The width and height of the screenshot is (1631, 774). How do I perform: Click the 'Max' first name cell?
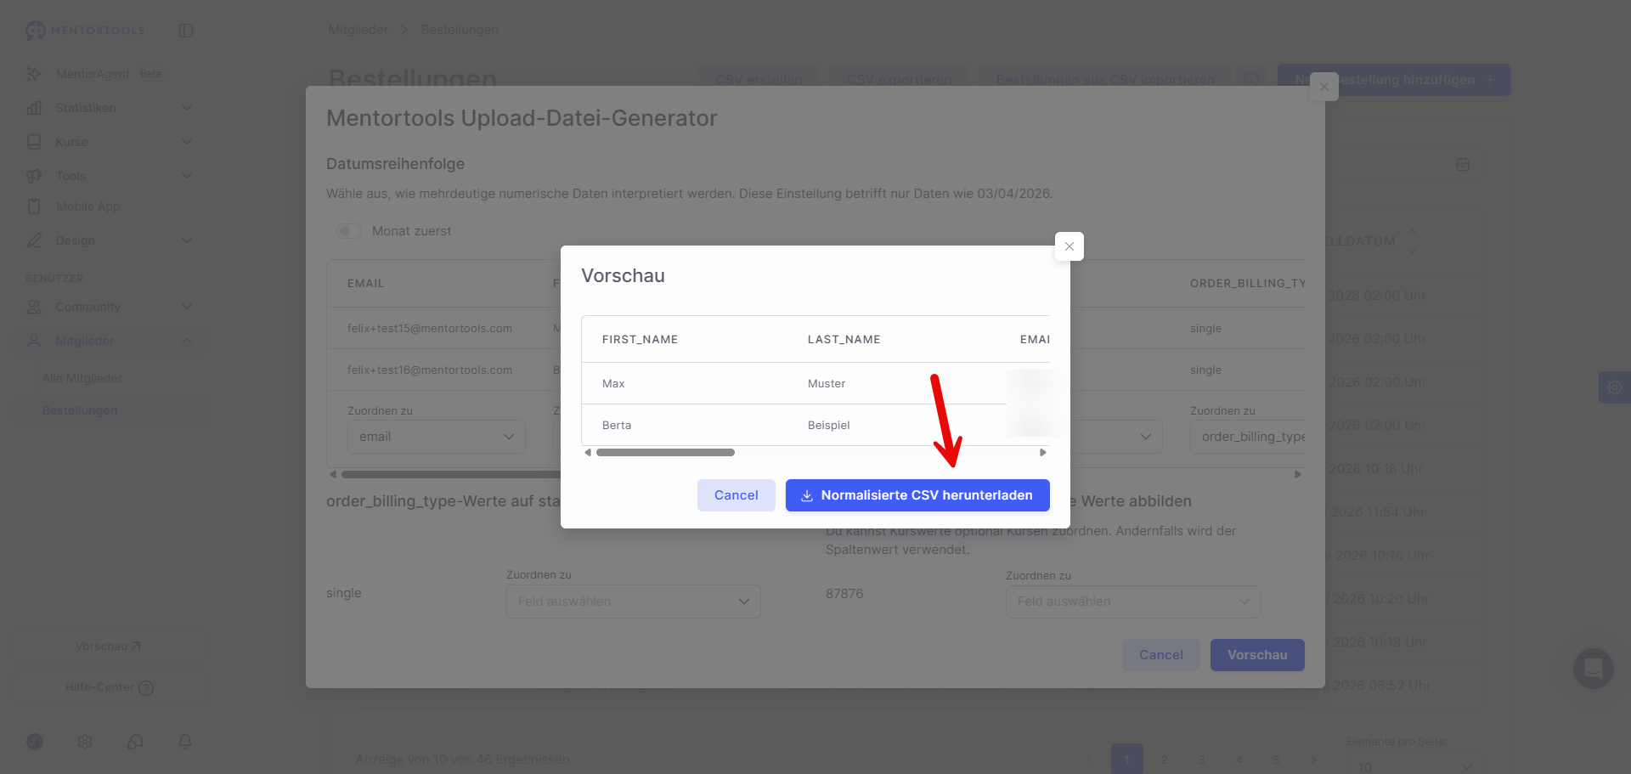point(613,383)
